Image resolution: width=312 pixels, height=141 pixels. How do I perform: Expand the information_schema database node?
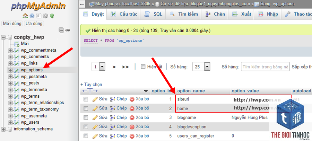3,129
